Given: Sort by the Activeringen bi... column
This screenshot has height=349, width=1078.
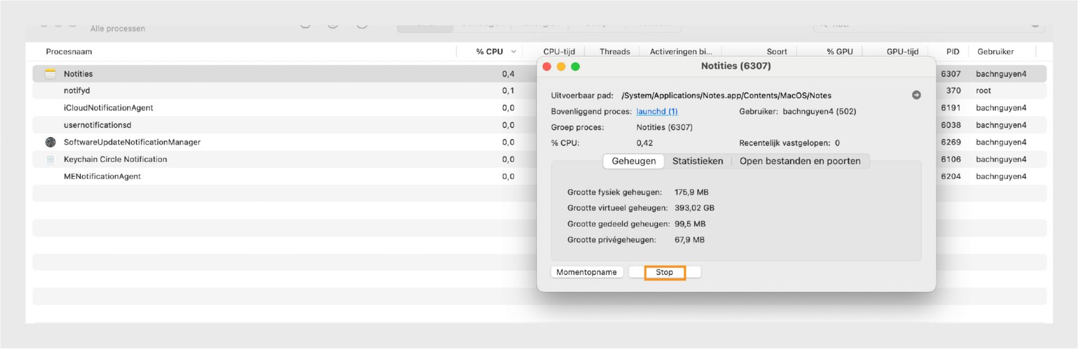Looking at the screenshot, I should pyautogui.click(x=681, y=52).
